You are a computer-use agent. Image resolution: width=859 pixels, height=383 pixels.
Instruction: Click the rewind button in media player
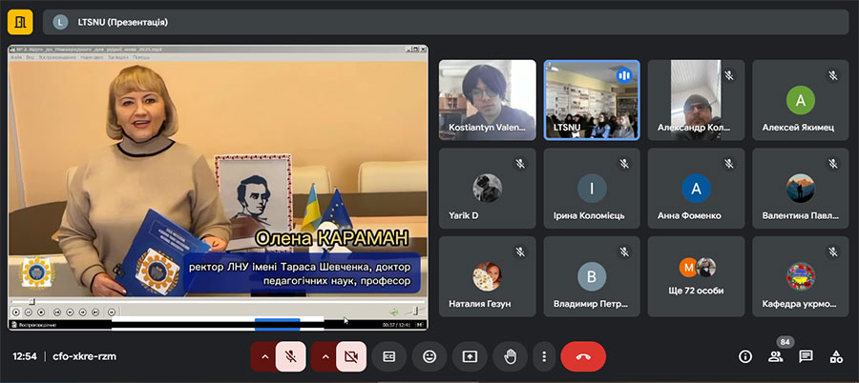[70, 312]
